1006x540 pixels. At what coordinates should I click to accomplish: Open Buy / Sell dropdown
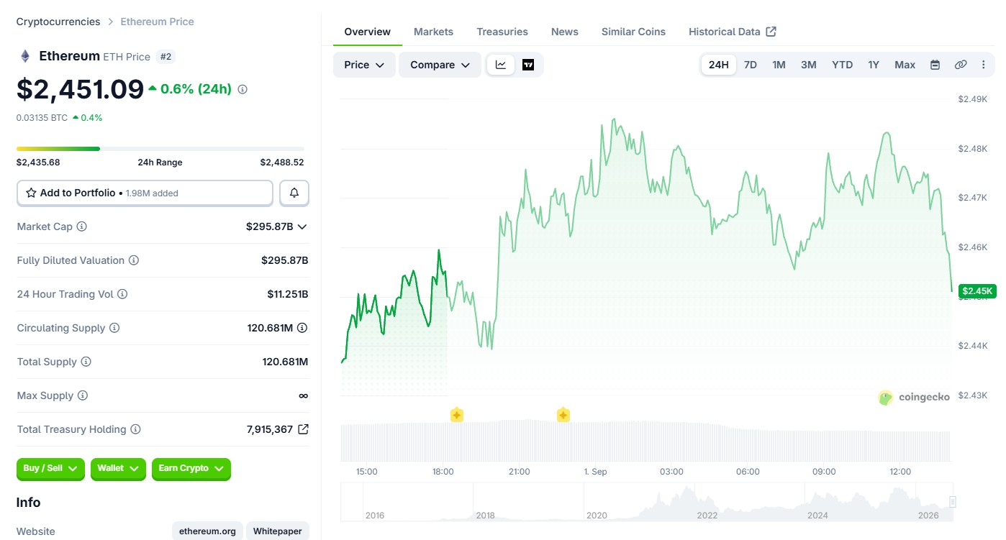click(50, 469)
